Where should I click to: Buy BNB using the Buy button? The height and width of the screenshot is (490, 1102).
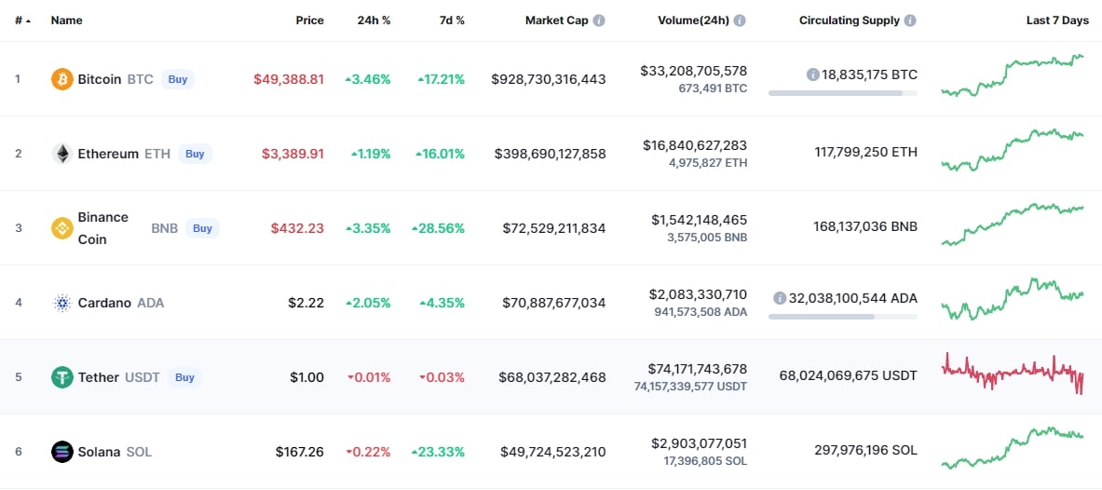(x=202, y=228)
